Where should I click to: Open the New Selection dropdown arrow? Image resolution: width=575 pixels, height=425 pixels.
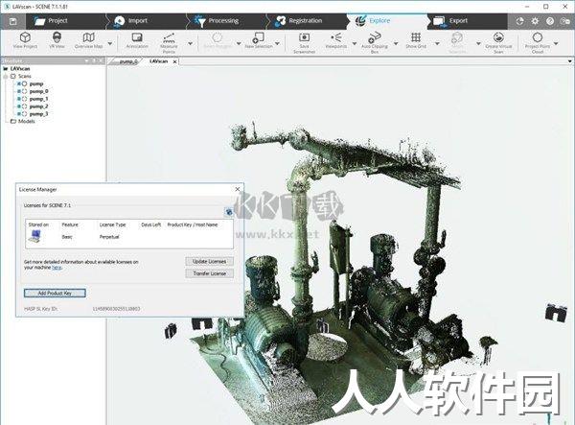tap(278, 44)
